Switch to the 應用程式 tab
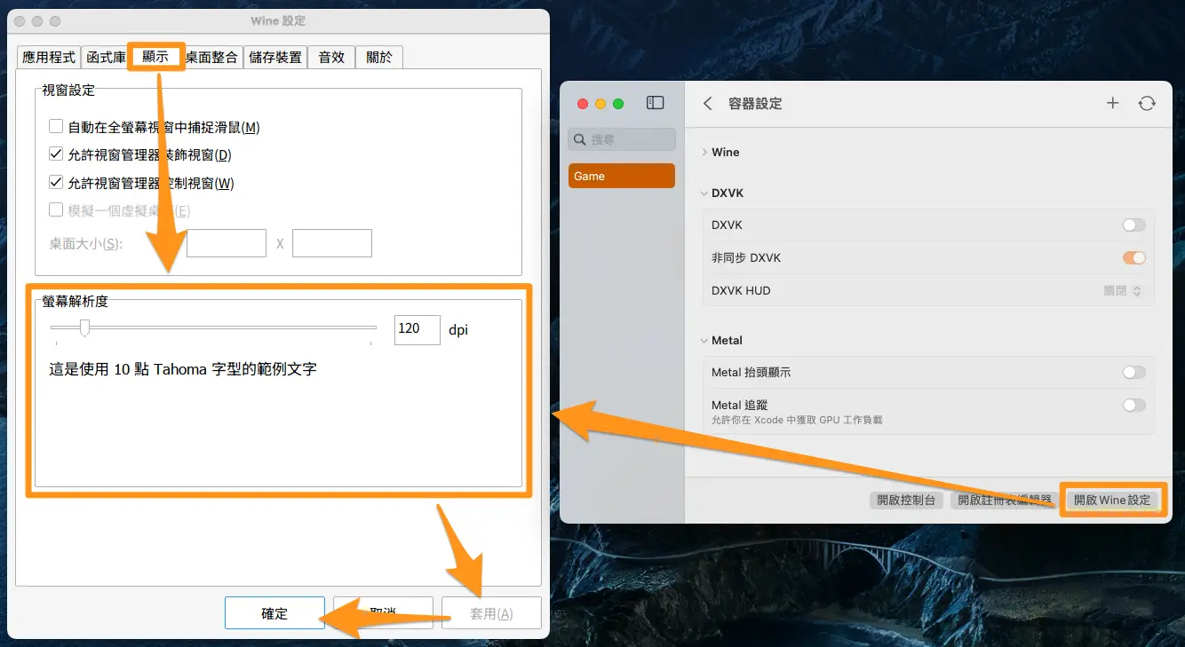This screenshot has height=647, width=1185. pyautogui.click(x=49, y=58)
